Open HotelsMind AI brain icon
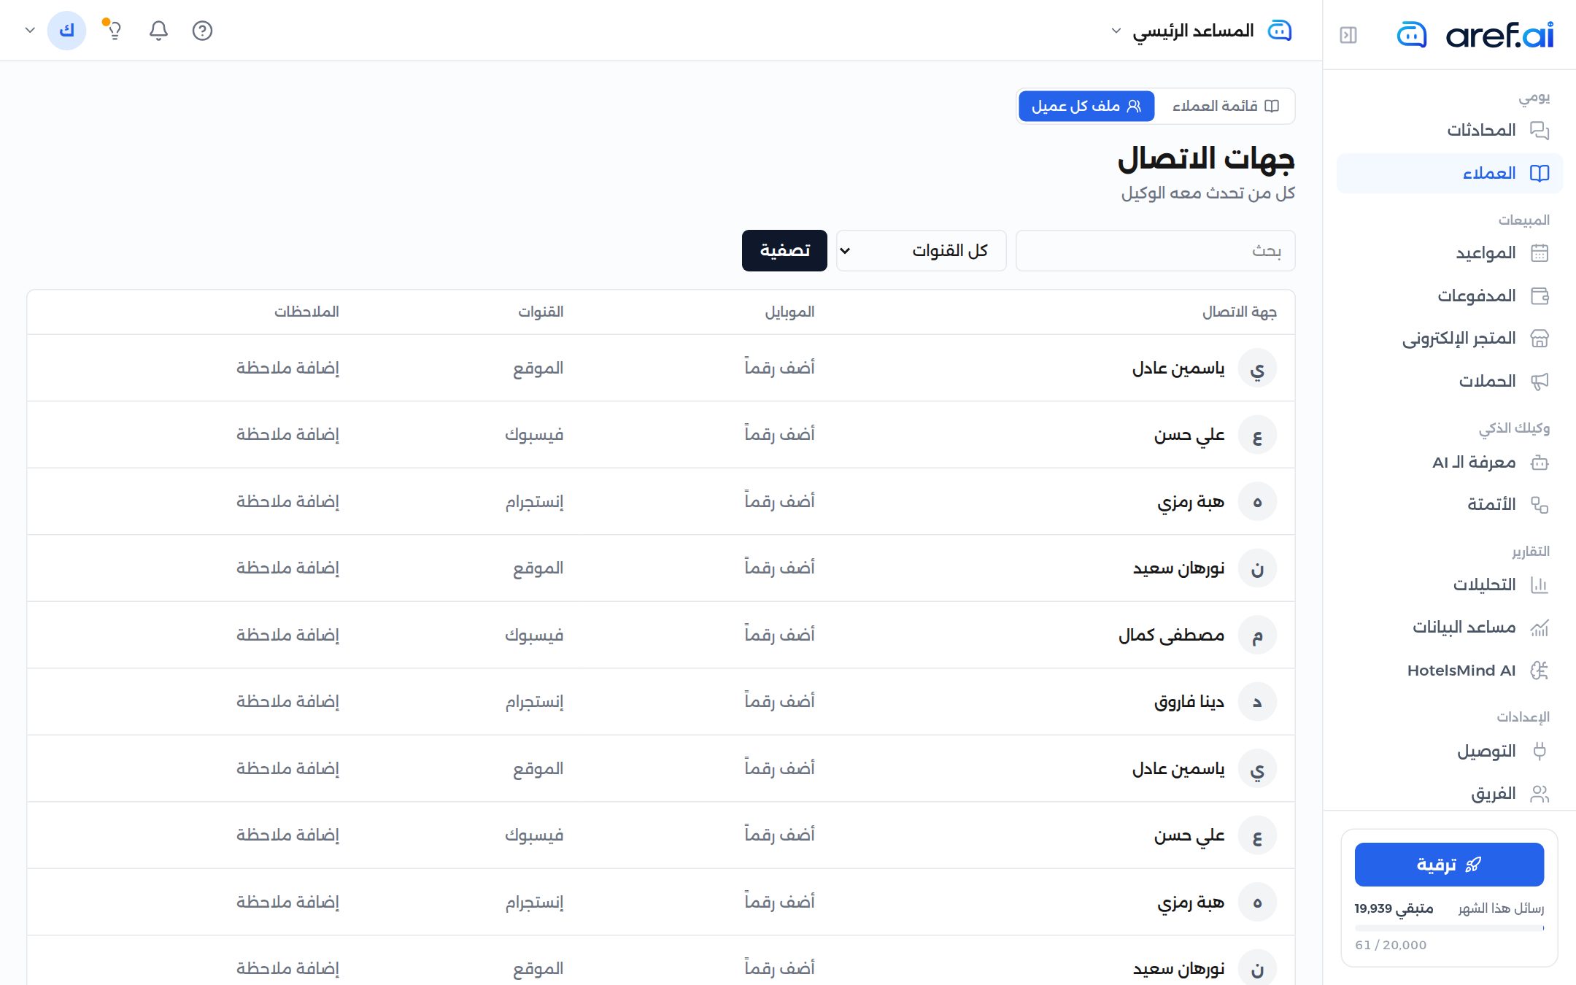The height and width of the screenshot is (985, 1576). click(x=1540, y=671)
